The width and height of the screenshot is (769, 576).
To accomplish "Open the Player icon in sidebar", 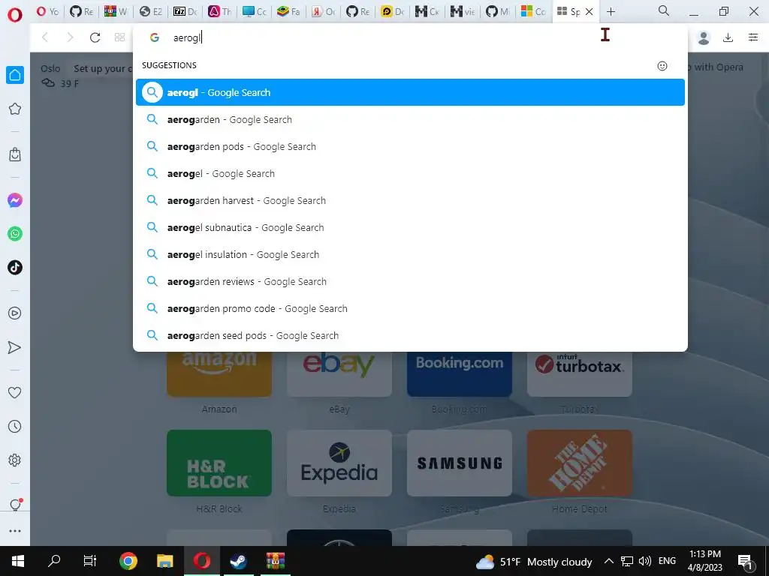I will [x=15, y=313].
